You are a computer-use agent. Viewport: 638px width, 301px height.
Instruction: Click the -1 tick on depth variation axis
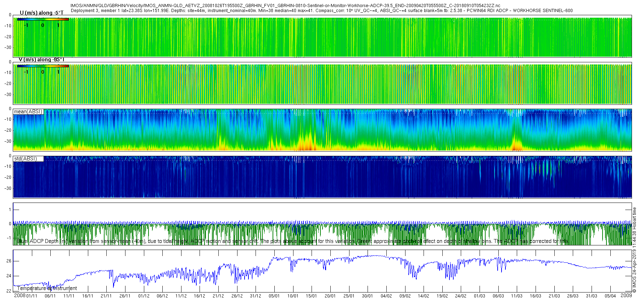[9, 238]
